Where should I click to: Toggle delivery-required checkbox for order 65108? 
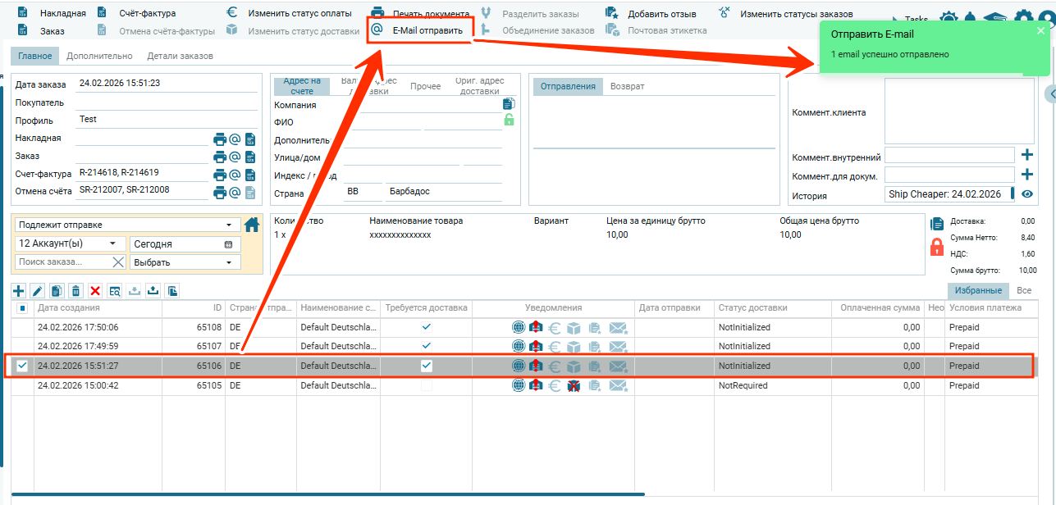click(426, 326)
